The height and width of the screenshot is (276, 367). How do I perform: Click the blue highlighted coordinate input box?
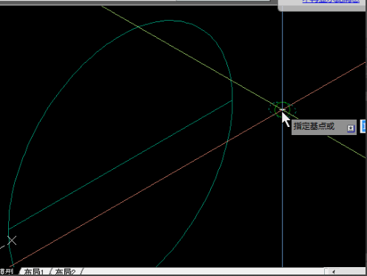[x=363, y=126]
